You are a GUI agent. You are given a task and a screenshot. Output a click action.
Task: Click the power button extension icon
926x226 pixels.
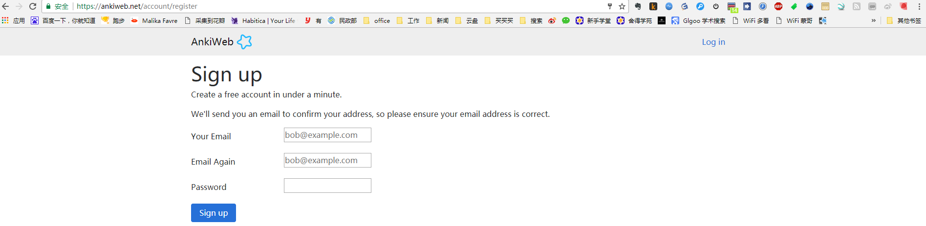point(716,6)
